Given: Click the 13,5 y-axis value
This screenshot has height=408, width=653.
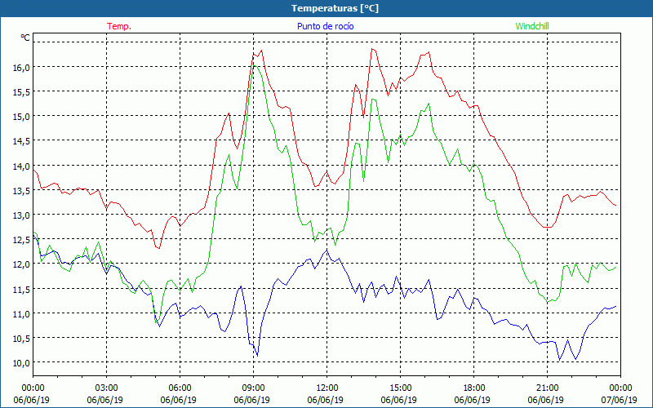Looking at the screenshot, I should click(21, 190).
